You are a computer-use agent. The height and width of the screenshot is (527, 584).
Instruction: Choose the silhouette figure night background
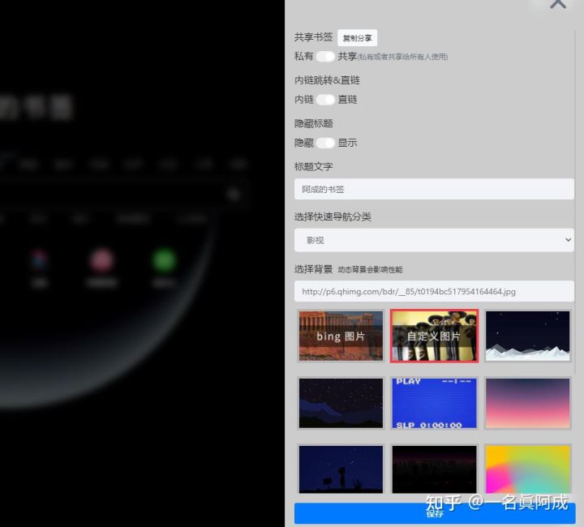(x=341, y=469)
